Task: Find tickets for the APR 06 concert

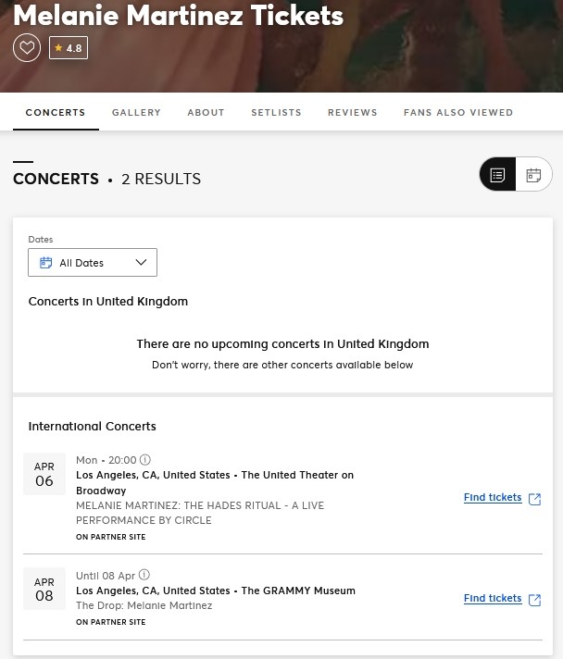Action: click(x=493, y=498)
